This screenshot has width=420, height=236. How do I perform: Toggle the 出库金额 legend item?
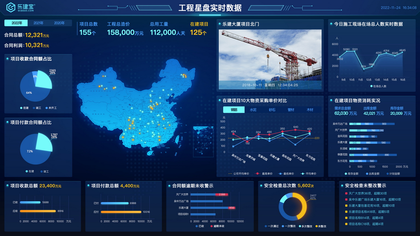[372, 174]
